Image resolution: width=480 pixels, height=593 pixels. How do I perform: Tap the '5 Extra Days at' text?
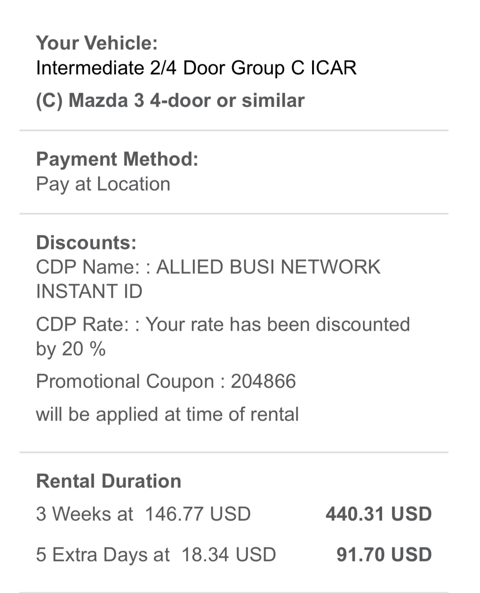pos(103,555)
